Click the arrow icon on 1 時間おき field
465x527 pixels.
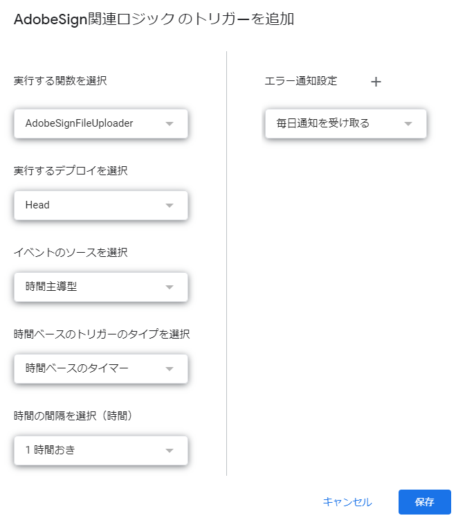[x=170, y=450]
